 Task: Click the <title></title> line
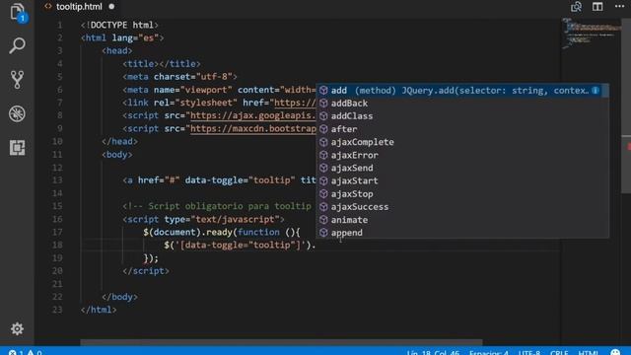[x=162, y=63]
